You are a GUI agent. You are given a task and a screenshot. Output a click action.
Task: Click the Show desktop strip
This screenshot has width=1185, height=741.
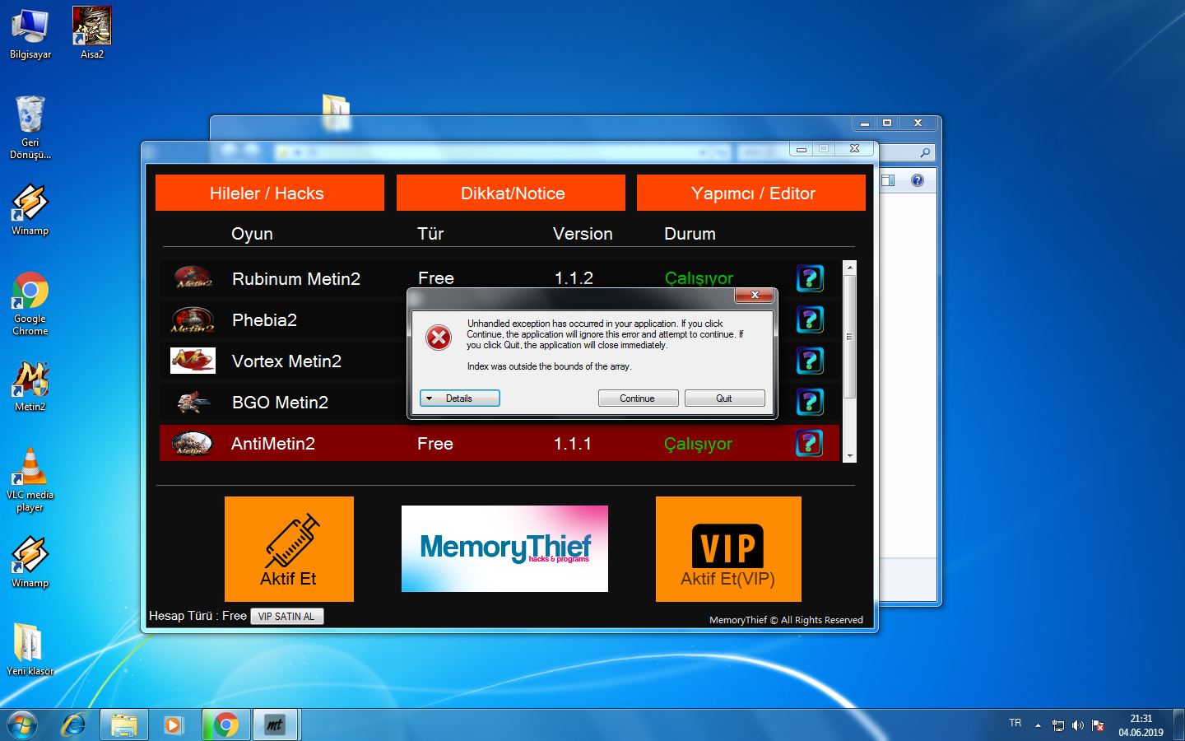[1179, 725]
